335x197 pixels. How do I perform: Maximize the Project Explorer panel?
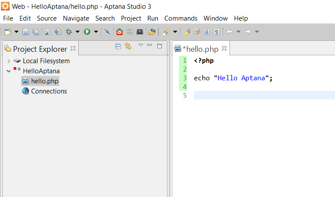[160, 46]
